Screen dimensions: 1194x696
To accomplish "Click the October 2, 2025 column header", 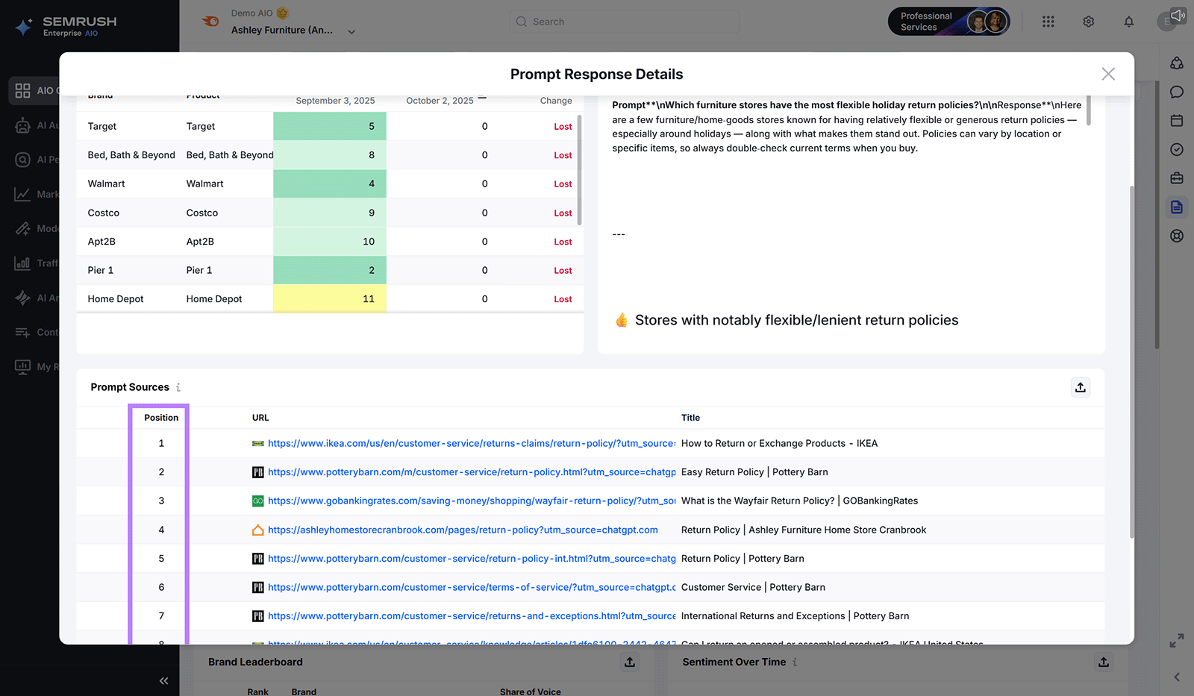I will [x=440, y=101].
